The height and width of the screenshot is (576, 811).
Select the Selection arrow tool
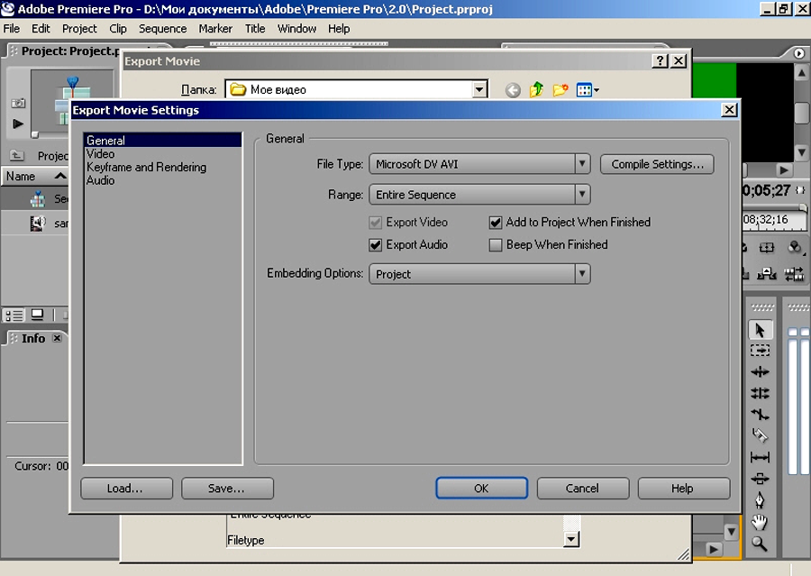tap(760, 330)
